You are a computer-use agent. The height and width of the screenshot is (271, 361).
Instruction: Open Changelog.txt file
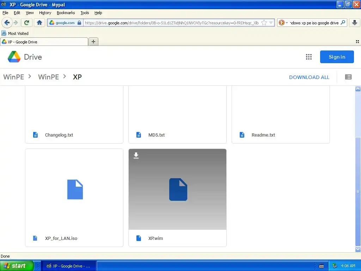59,135
